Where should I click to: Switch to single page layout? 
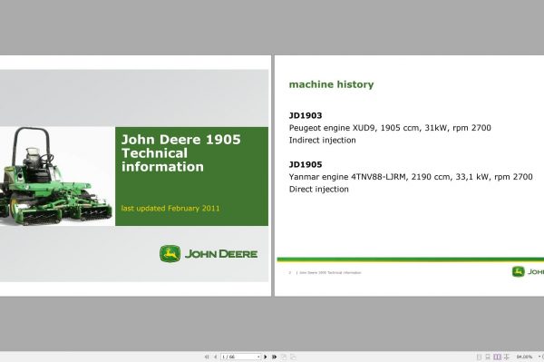tap(479, 357)
